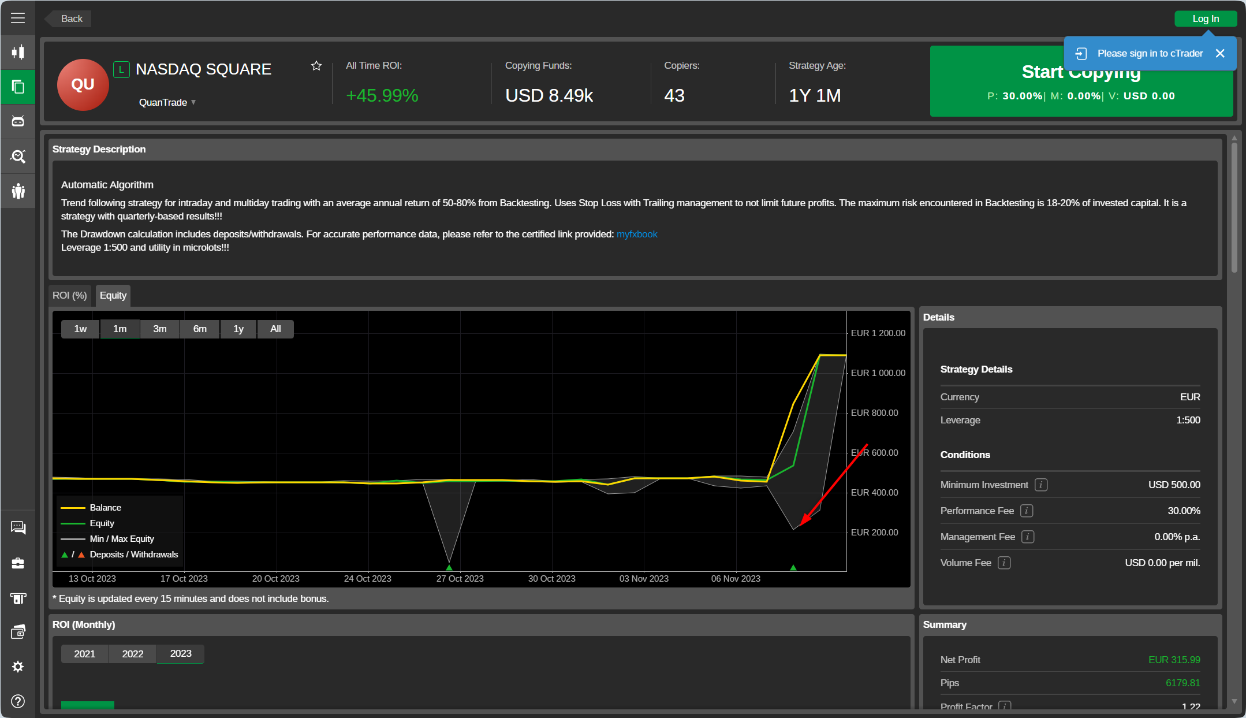
Task: Open the Analyze magnifier section
Action: (18, 156)
